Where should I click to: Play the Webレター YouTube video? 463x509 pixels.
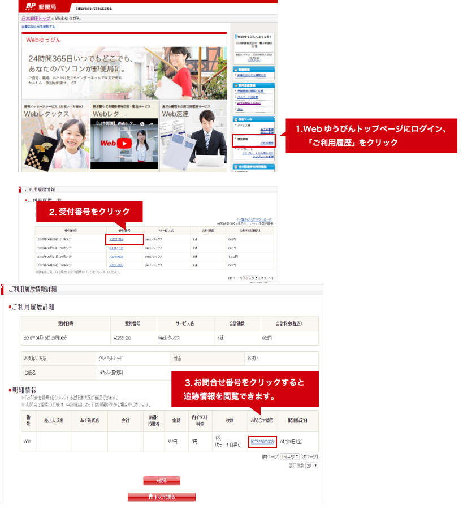[124, 143]
